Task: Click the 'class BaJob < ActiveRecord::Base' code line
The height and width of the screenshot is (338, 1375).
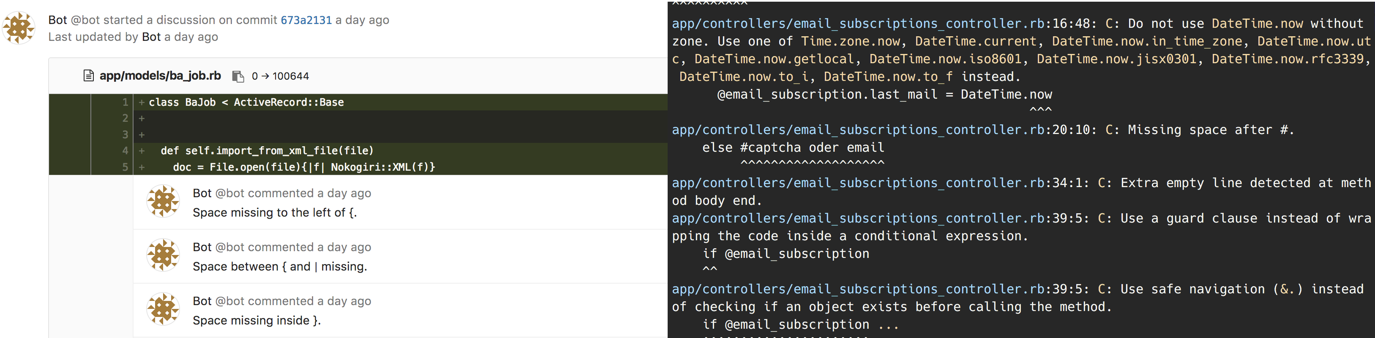Action: (x=246, y=102)
